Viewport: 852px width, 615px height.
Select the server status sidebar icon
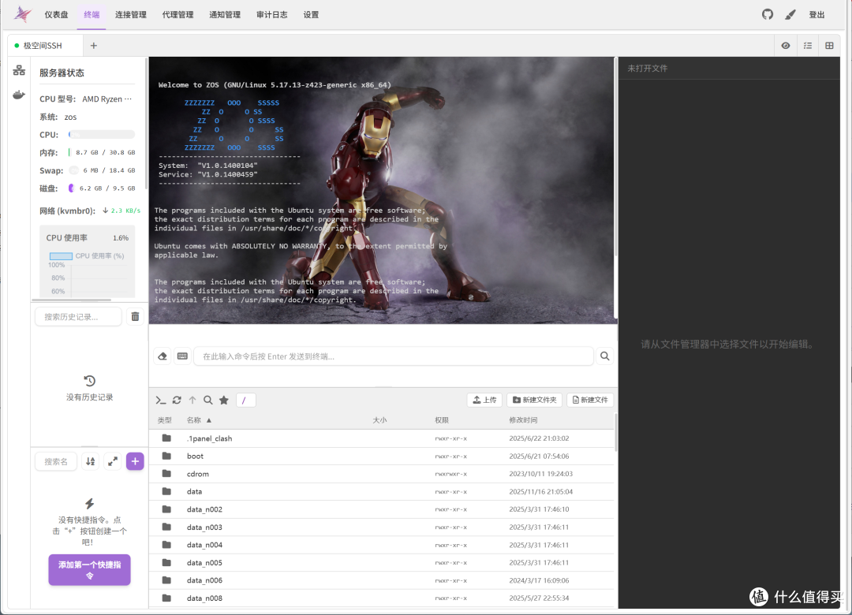click(x=19, y=71)
